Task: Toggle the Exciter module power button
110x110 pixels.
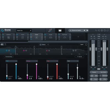Action: pos(31,35)
